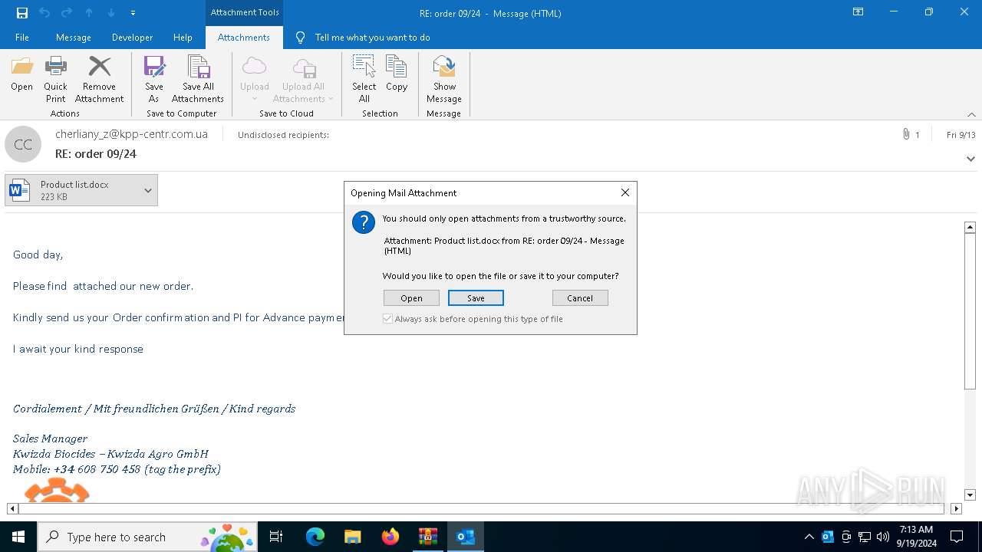Expand Upload All Attachments dropdown arrow
982x552 pixels.
[x=331, y=99]
